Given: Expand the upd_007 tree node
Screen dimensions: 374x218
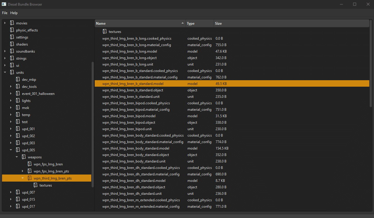Looking at the screenshot, I should tap(11, 192).
